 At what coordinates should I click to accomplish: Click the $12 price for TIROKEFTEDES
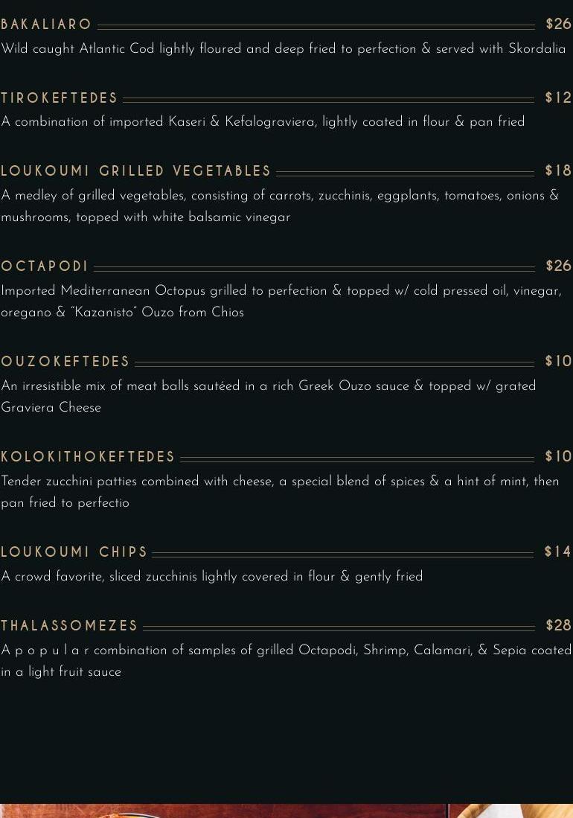tap(558, 98)
